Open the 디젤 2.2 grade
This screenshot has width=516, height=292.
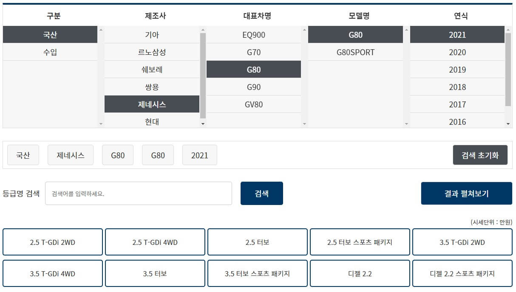click(x=360, y=273)
